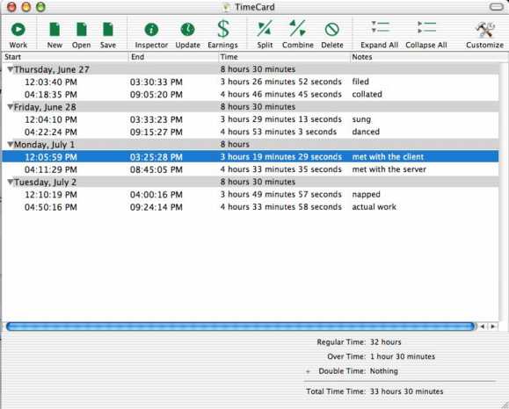Show the Inspector panel
The width and height of the screenshot is (509, 409).
point(151,34)
